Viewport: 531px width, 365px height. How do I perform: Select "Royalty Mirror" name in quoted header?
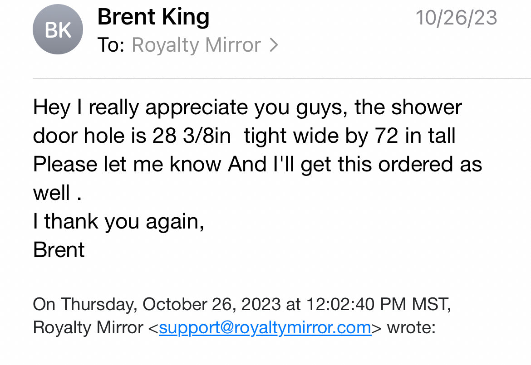point(88,327)
